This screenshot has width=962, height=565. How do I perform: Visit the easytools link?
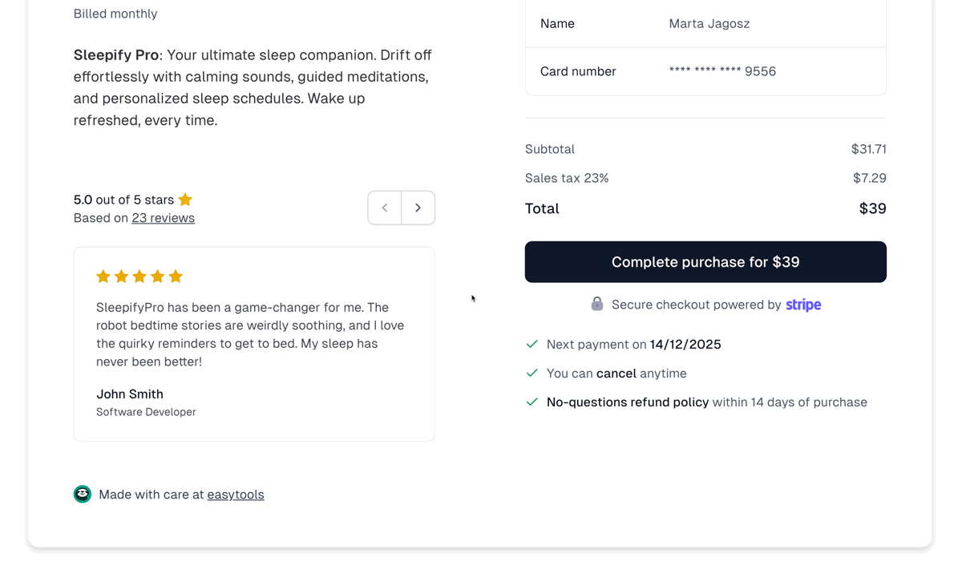coord(236,494)
